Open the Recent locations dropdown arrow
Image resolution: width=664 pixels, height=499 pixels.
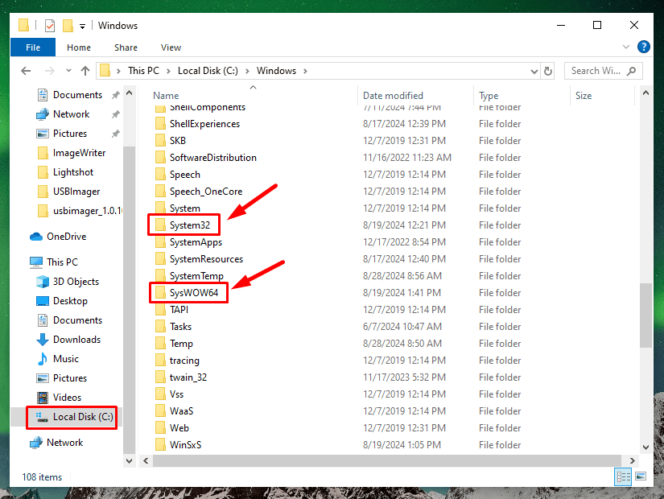68,71
